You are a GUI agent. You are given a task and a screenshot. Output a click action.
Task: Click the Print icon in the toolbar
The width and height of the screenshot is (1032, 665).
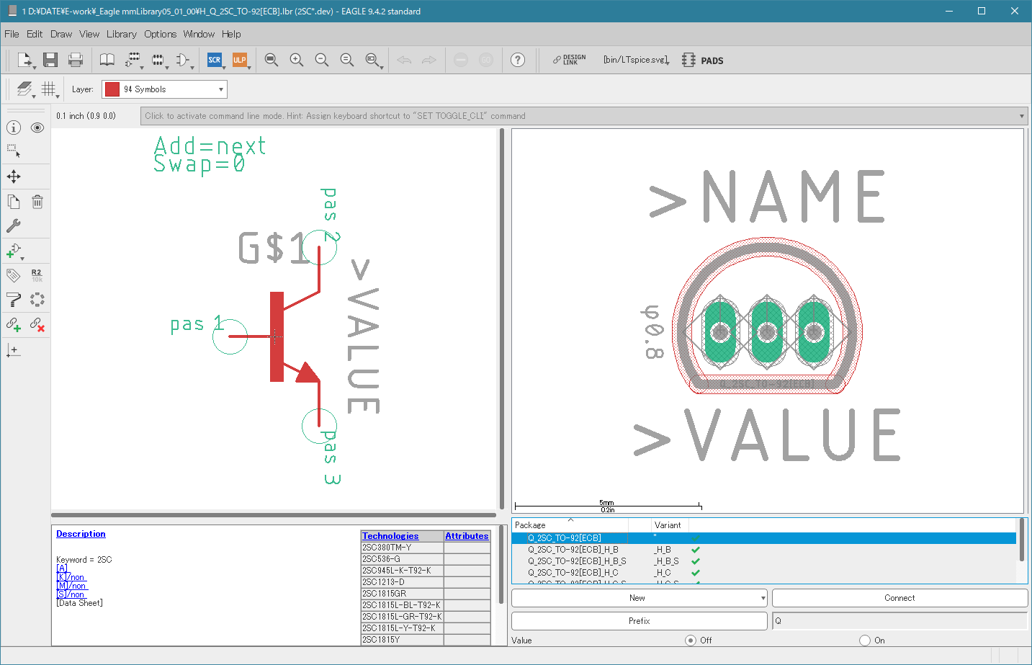tap(75, 60)
